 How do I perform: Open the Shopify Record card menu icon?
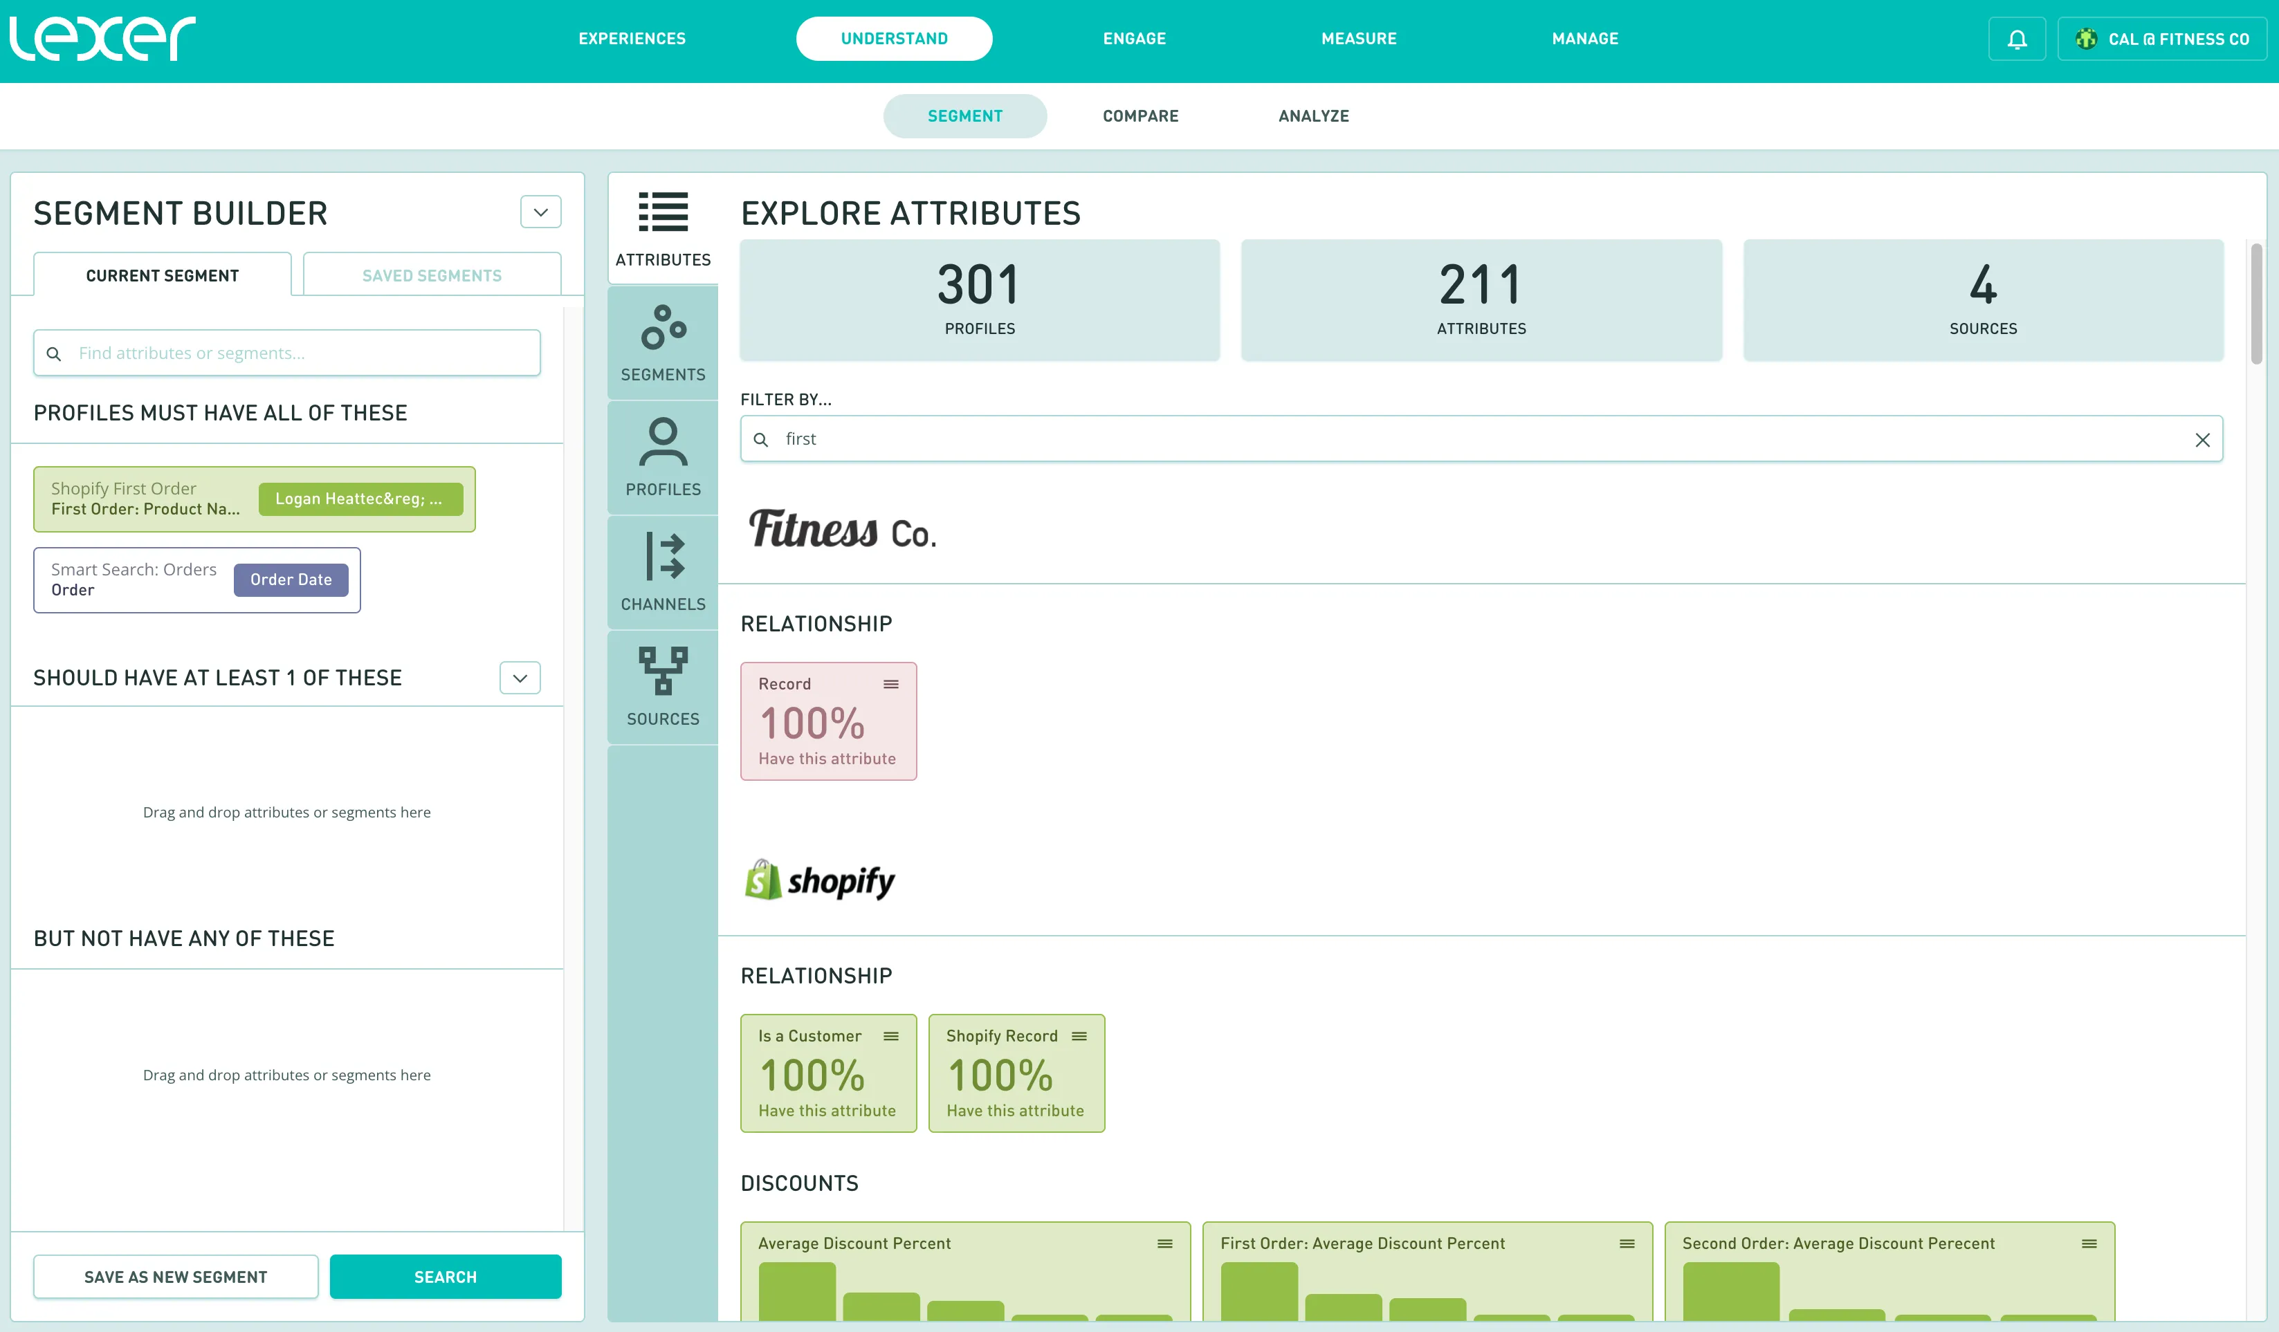point(1079,1036)
